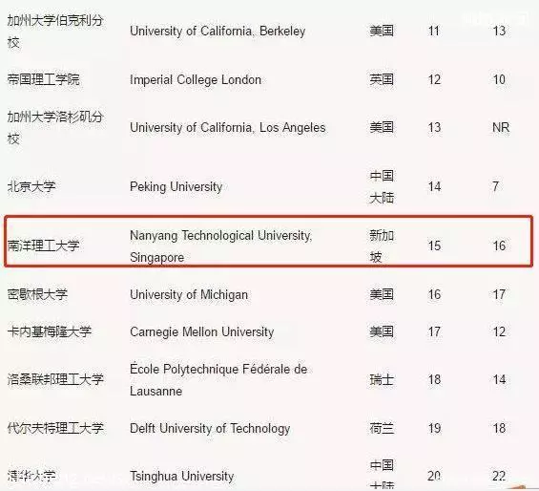Select 'École Polytechnique Fédérale de Lausanne' text
Viewport: 539px width, 491px height.
click(218, 380)
